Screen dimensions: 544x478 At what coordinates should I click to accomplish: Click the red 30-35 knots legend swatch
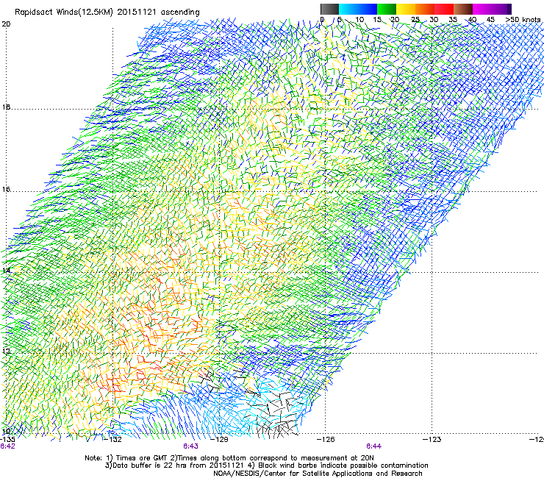444,9
